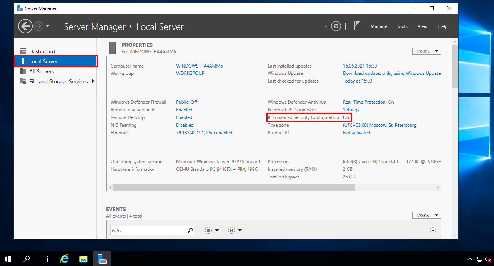This screenshot has height=266, width=494.
Task: Click the forward navigation arrow
Action: (38, 26)
